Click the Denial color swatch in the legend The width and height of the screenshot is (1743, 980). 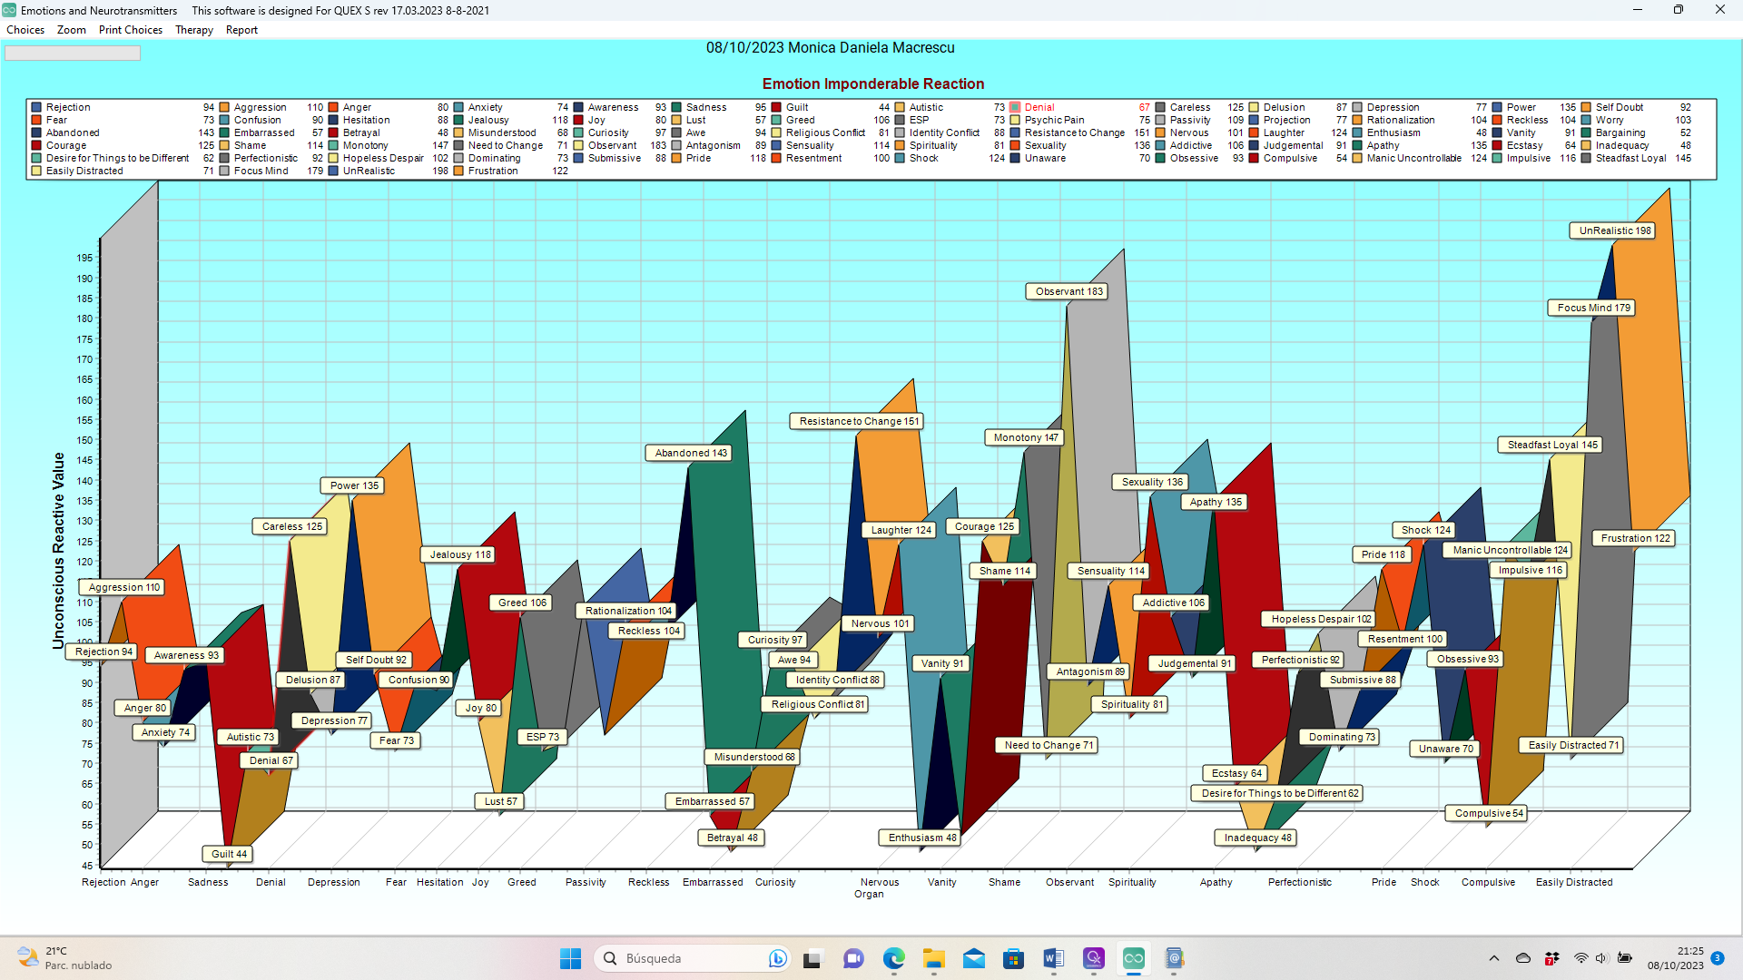(1015, 107)
